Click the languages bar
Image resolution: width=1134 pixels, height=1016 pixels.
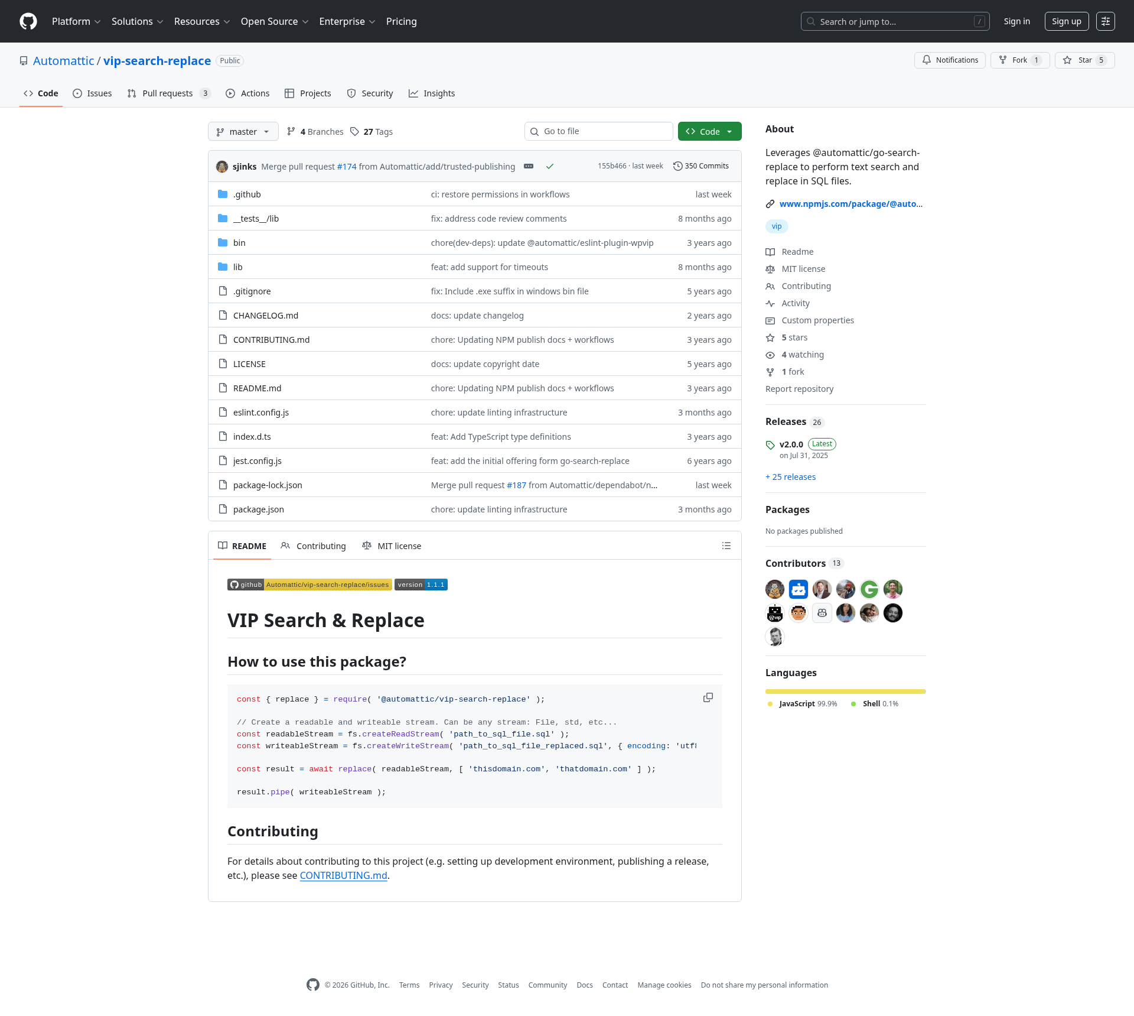pyautogui.click(x=846, y=692)
